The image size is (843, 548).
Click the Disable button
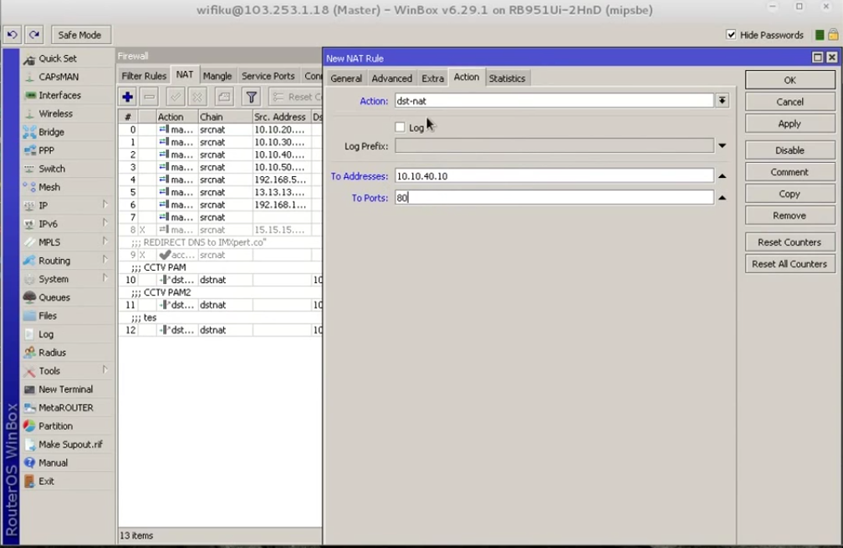click(789, 150)
